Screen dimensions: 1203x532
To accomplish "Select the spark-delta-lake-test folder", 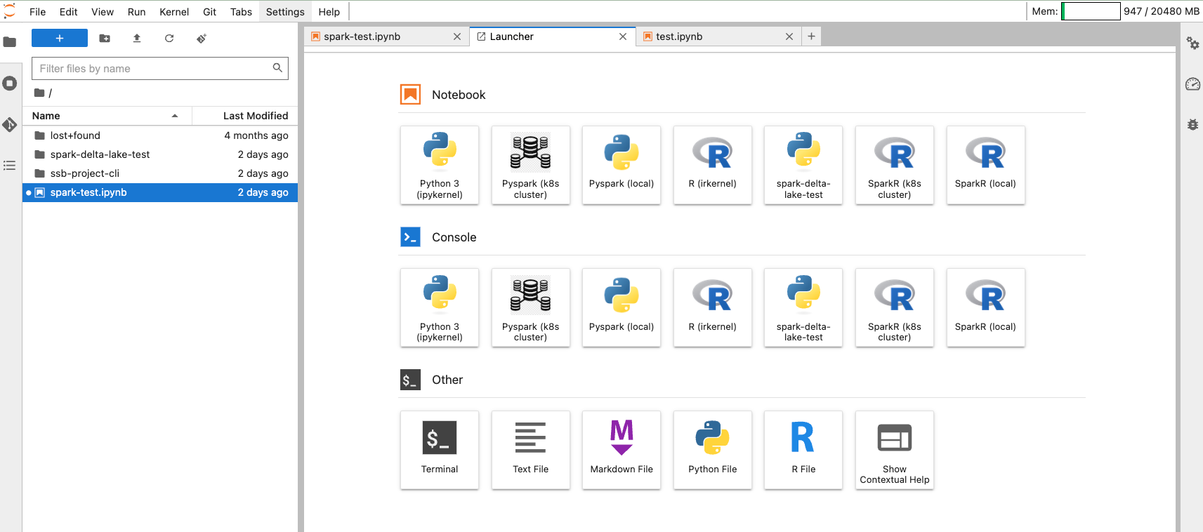I will pyautogui.click(x=160, y=154).
